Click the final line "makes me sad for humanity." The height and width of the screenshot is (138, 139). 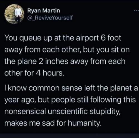click(53, 123)
